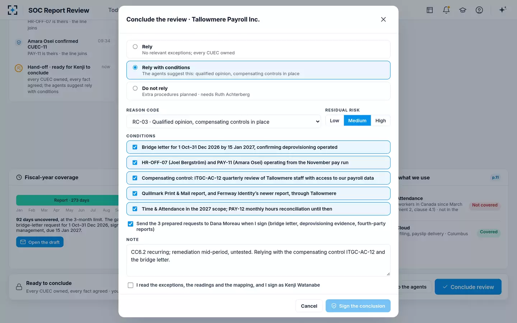Viewport: 517px width, 323px height.
Task: Open the notifications bell
Action: 446,10
